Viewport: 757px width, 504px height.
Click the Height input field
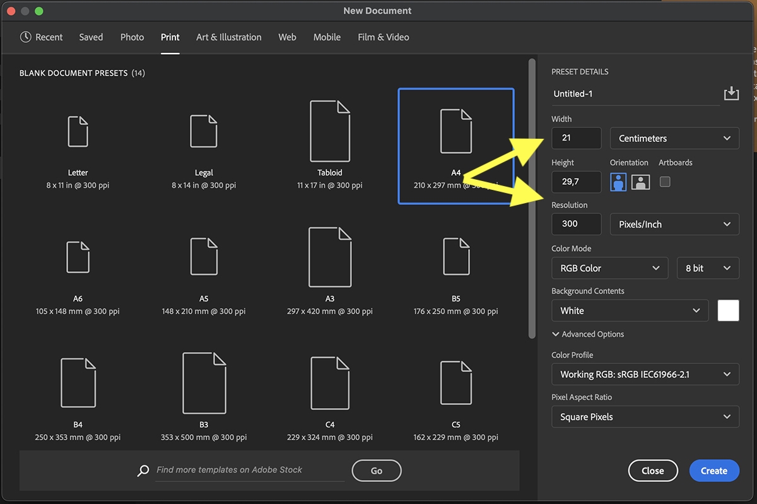pyautogui.click(x=576, y=182)
